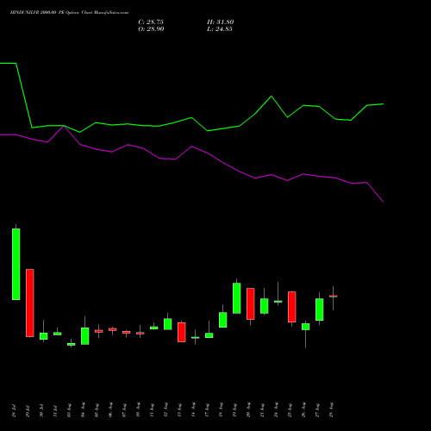The image size is (431, 431).
Task: Select the 21 Aug date axis label
Action: [262, 410]
